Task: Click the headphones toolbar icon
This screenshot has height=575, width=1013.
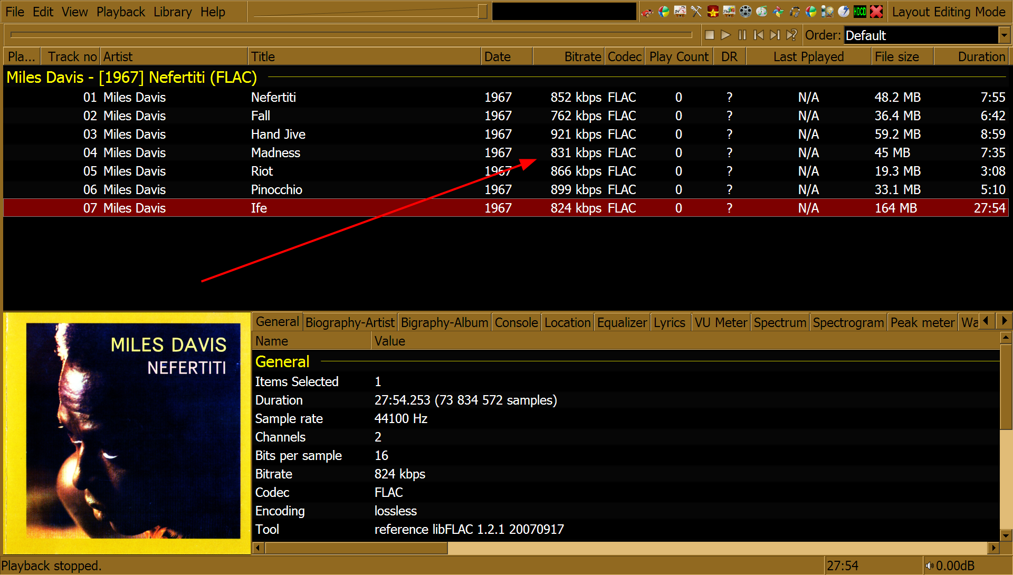Action: pyautogui.click(x=795, y=12)
